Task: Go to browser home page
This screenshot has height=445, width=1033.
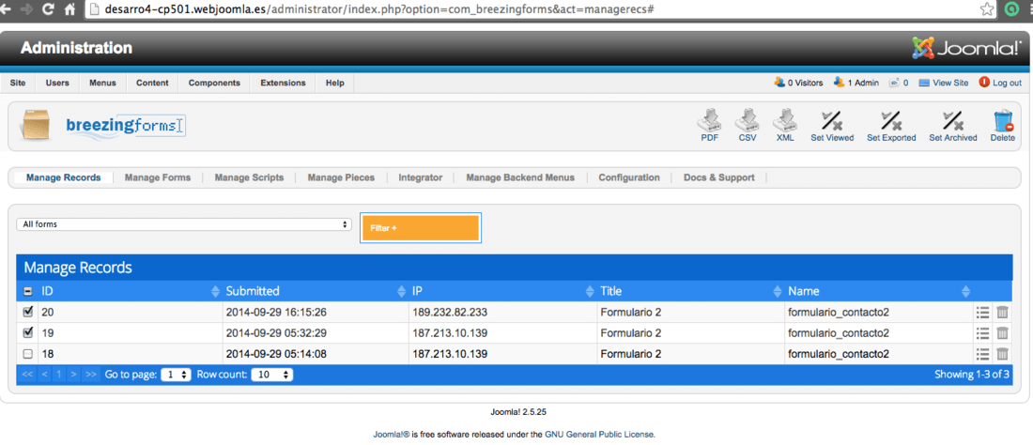Action: (x=69, y=9)
